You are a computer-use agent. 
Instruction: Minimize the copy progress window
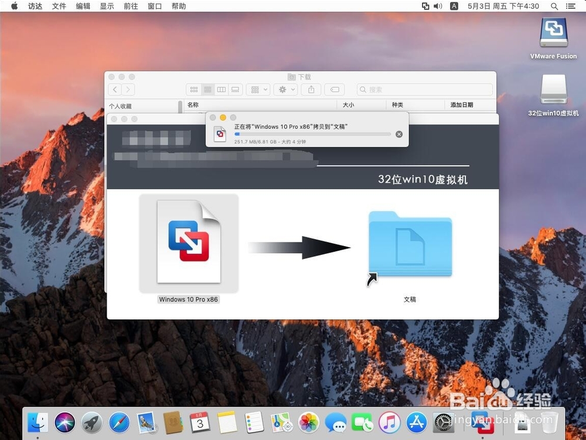point(223,118)
